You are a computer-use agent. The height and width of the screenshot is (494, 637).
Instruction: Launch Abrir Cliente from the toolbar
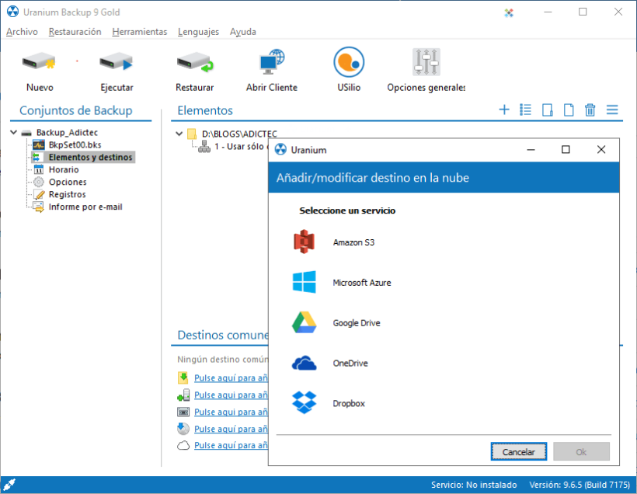click(x=271, y=63)
